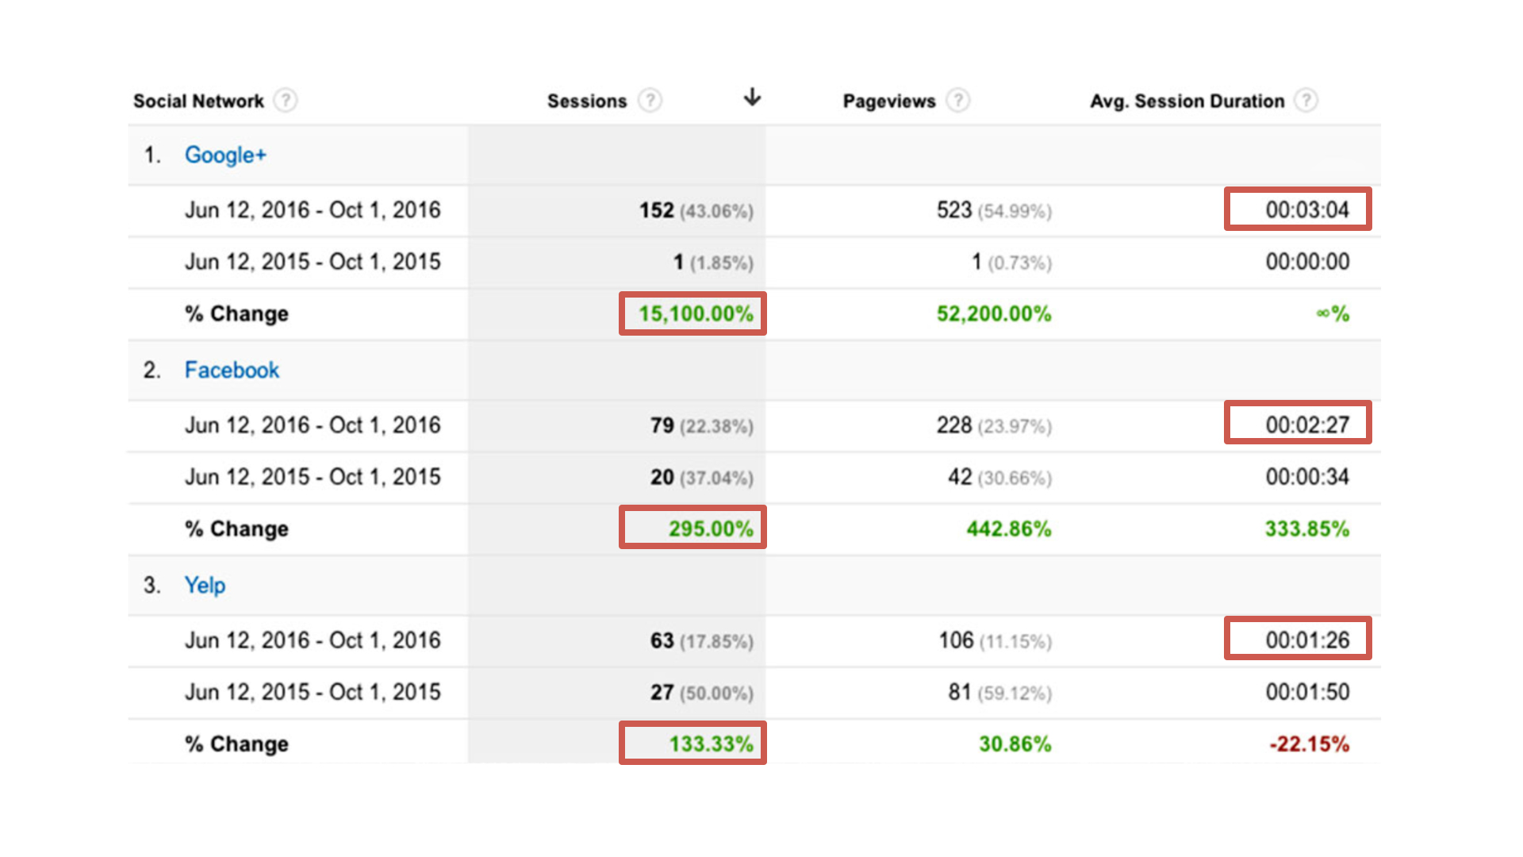Select Yelp duration 00:01:26
The image size is (1523, 857).
click(1307, 640)
